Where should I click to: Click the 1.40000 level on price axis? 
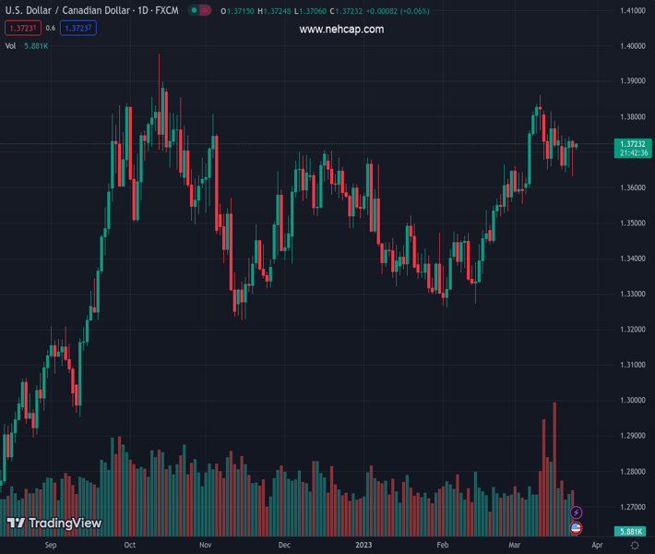pyautogui.click(x=632, y=46)
